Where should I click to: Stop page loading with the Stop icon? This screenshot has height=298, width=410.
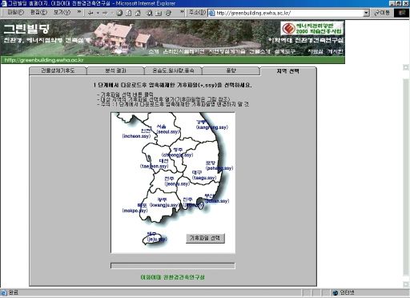(x=119, y=13)
